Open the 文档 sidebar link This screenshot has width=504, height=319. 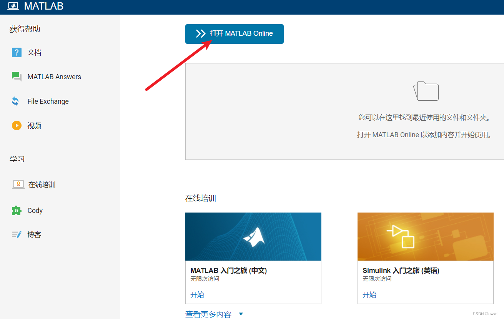[x=34, y=52]
